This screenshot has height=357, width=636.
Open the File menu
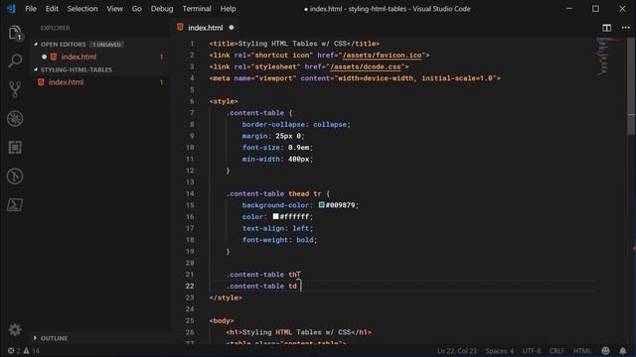click(x=31, y=9)
